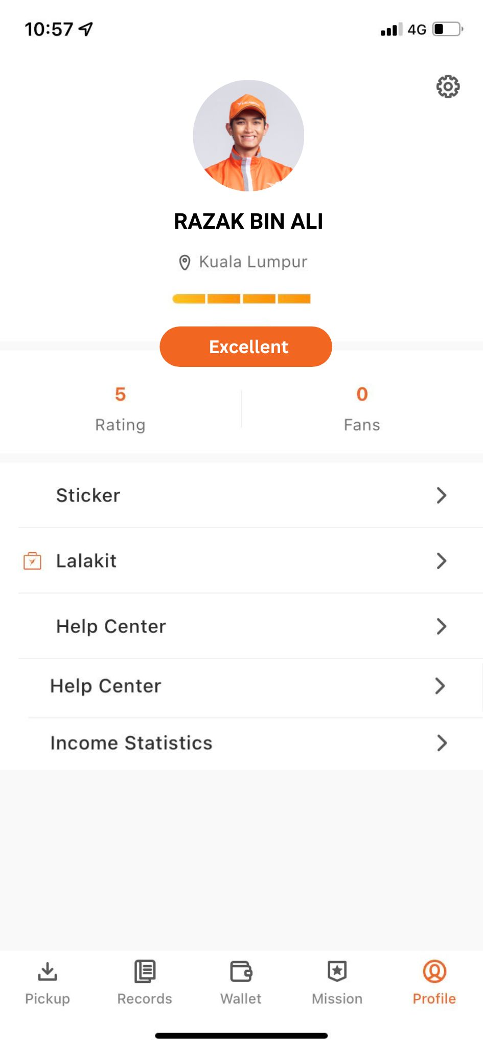Open the Records document icon
Viewport: 483px width, 1048px height.
pos(145,971)
